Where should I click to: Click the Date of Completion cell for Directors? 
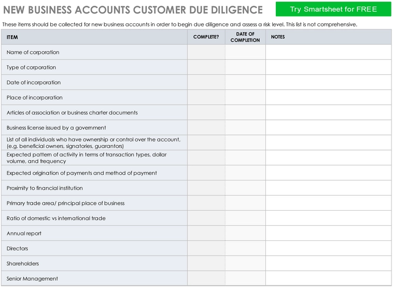pyautogui.click(x=245, y=249)
